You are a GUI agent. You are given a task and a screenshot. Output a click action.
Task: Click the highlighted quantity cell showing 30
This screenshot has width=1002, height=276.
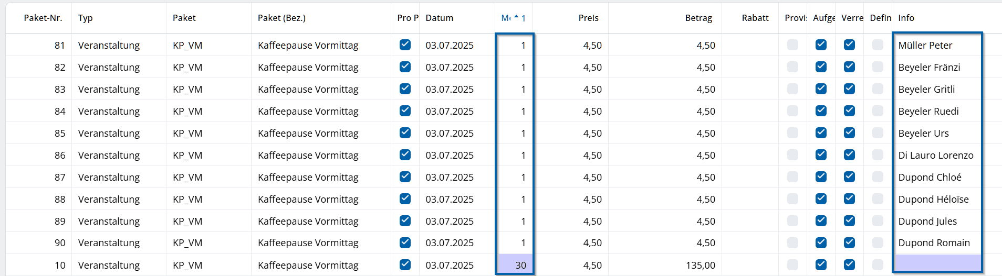tap(515, 265)
